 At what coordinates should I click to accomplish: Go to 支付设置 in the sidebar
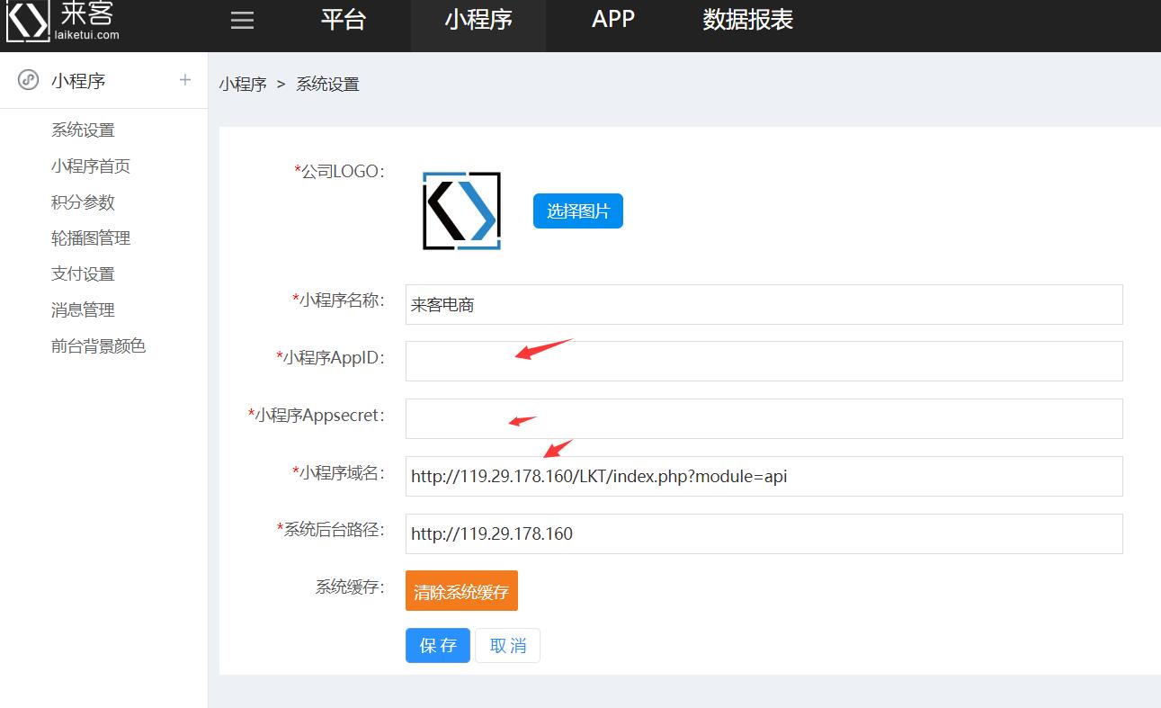click(83, 274)
